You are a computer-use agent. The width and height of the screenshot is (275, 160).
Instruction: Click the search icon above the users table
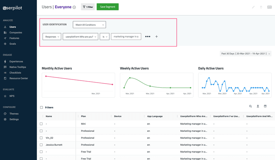pyautogui.click(x=251, y=106)
